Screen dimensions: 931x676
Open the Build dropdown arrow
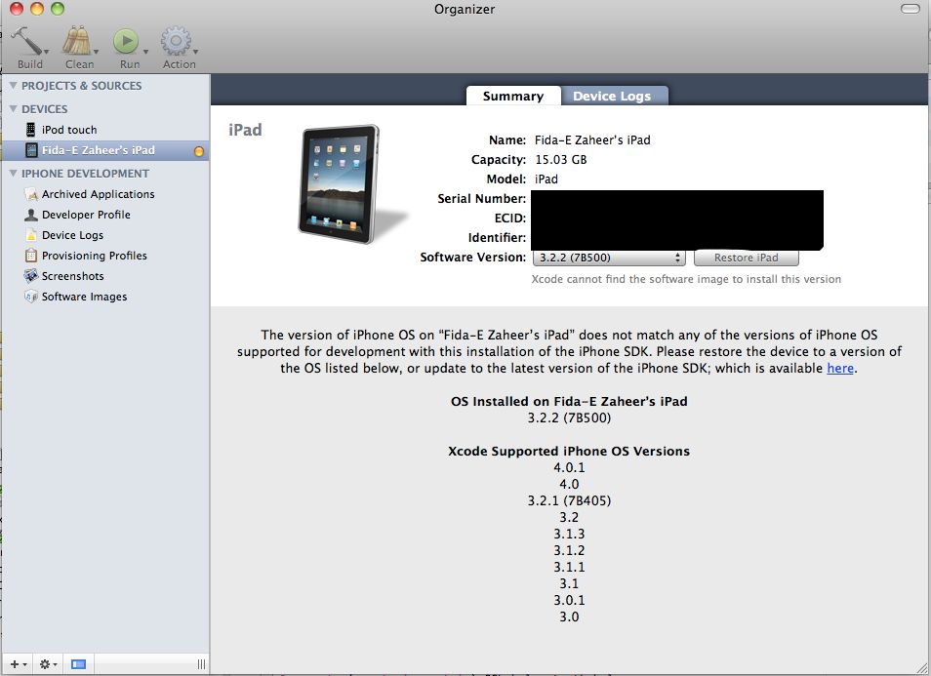[46, 52]
